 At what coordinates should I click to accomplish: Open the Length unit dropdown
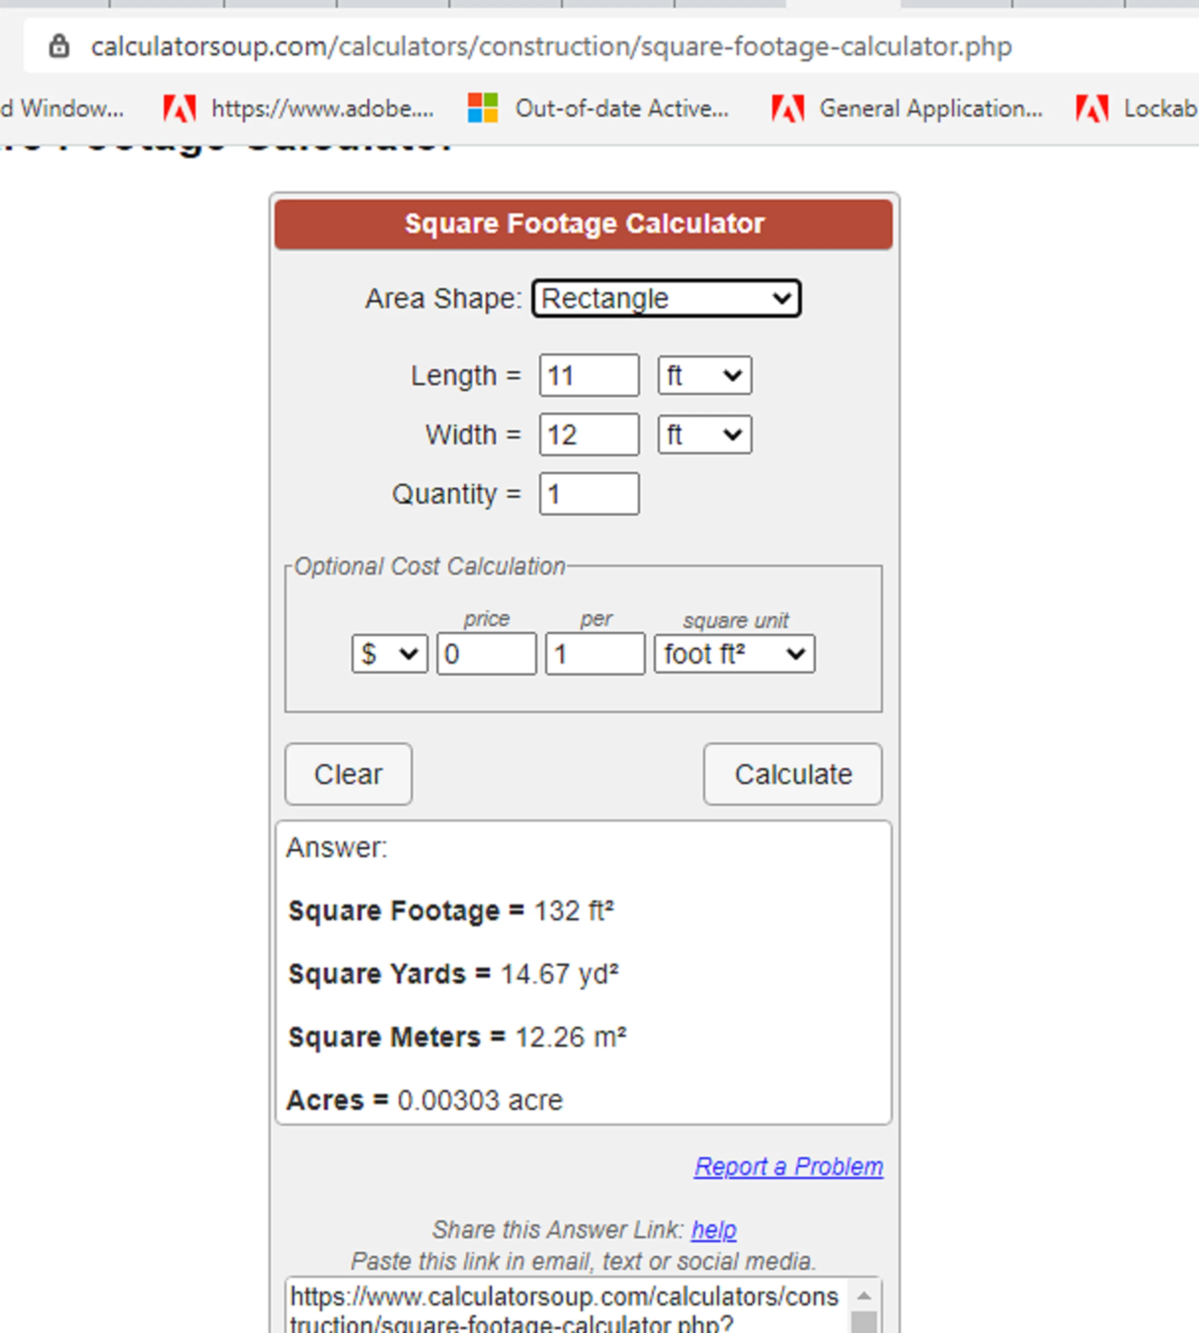tap(704, 376)
